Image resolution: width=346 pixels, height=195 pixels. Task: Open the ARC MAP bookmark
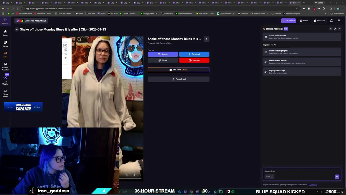(113, 13)
